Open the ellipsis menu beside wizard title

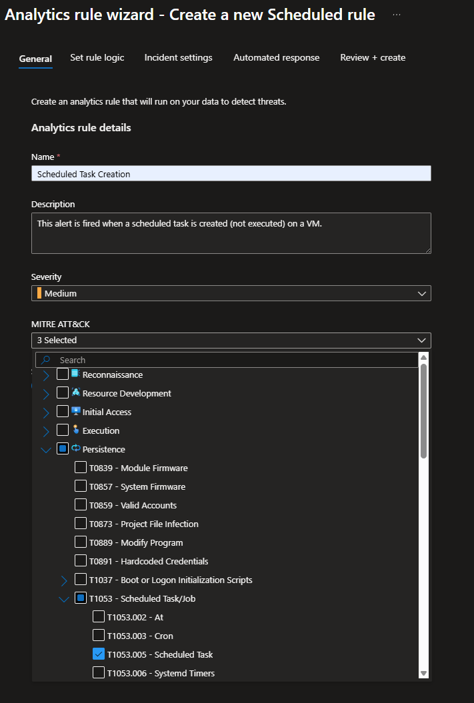point(397,15)
